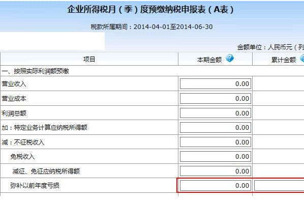Open help icon beside 本期金额 header

230,58
